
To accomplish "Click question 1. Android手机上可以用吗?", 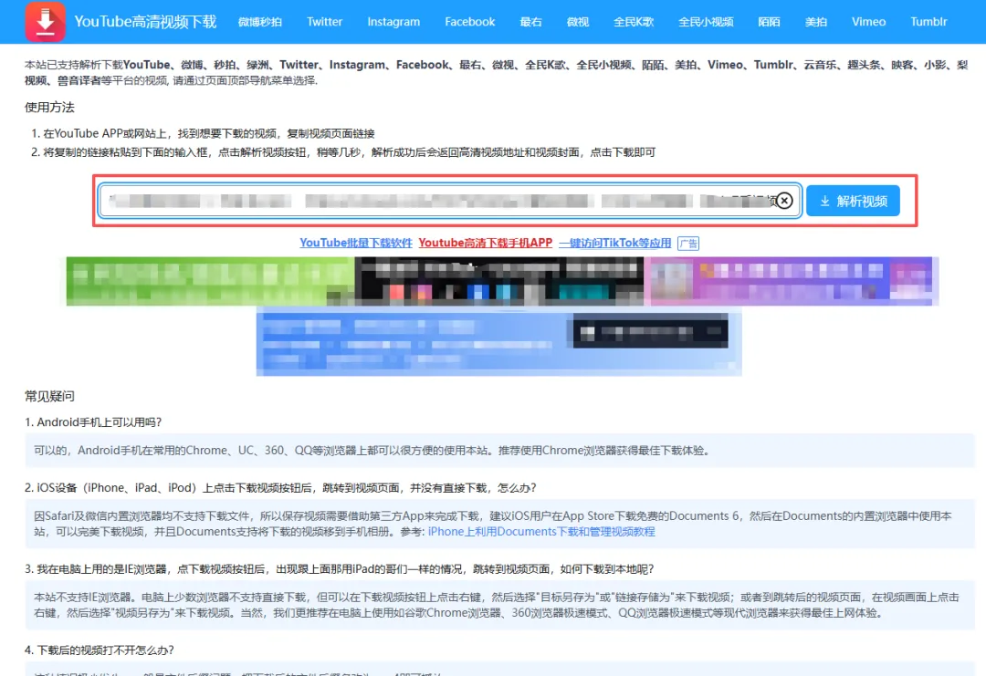I will coord(93,422).
